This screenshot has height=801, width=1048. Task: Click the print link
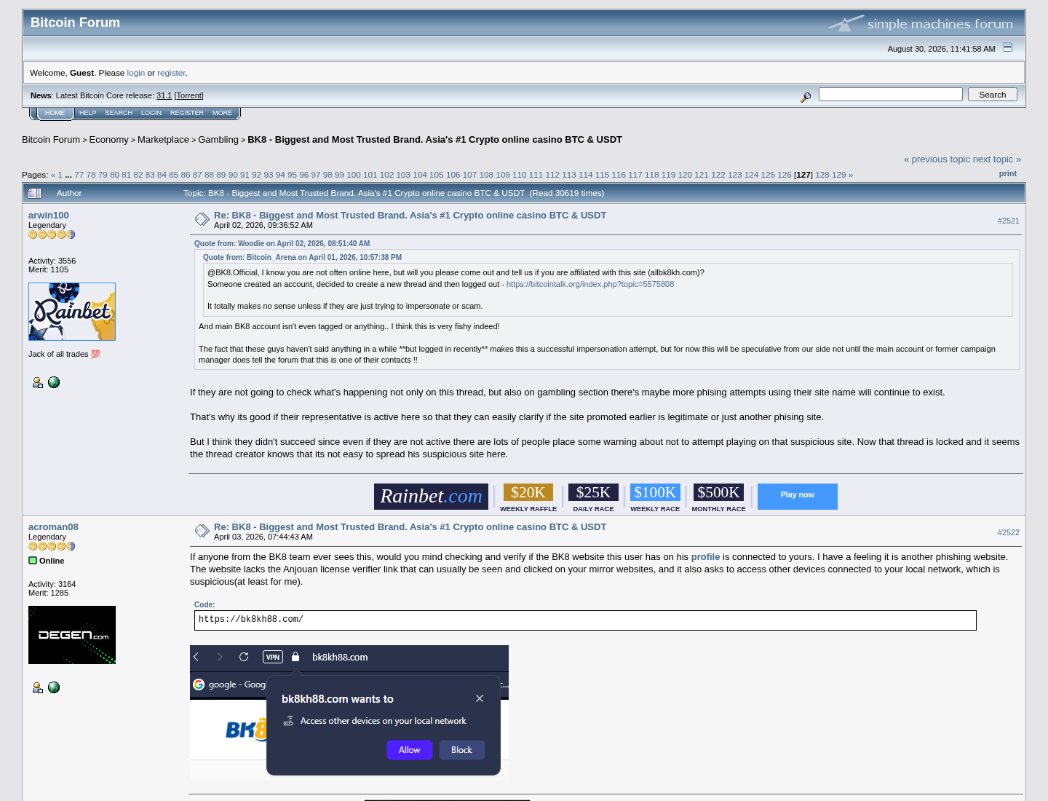tap(1008, 173)
